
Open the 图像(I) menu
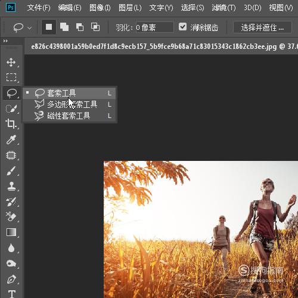click(100, 8)
